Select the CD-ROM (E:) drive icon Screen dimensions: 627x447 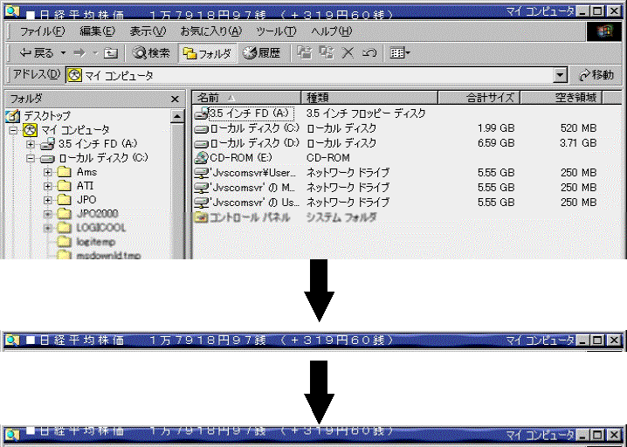[201, 158]
